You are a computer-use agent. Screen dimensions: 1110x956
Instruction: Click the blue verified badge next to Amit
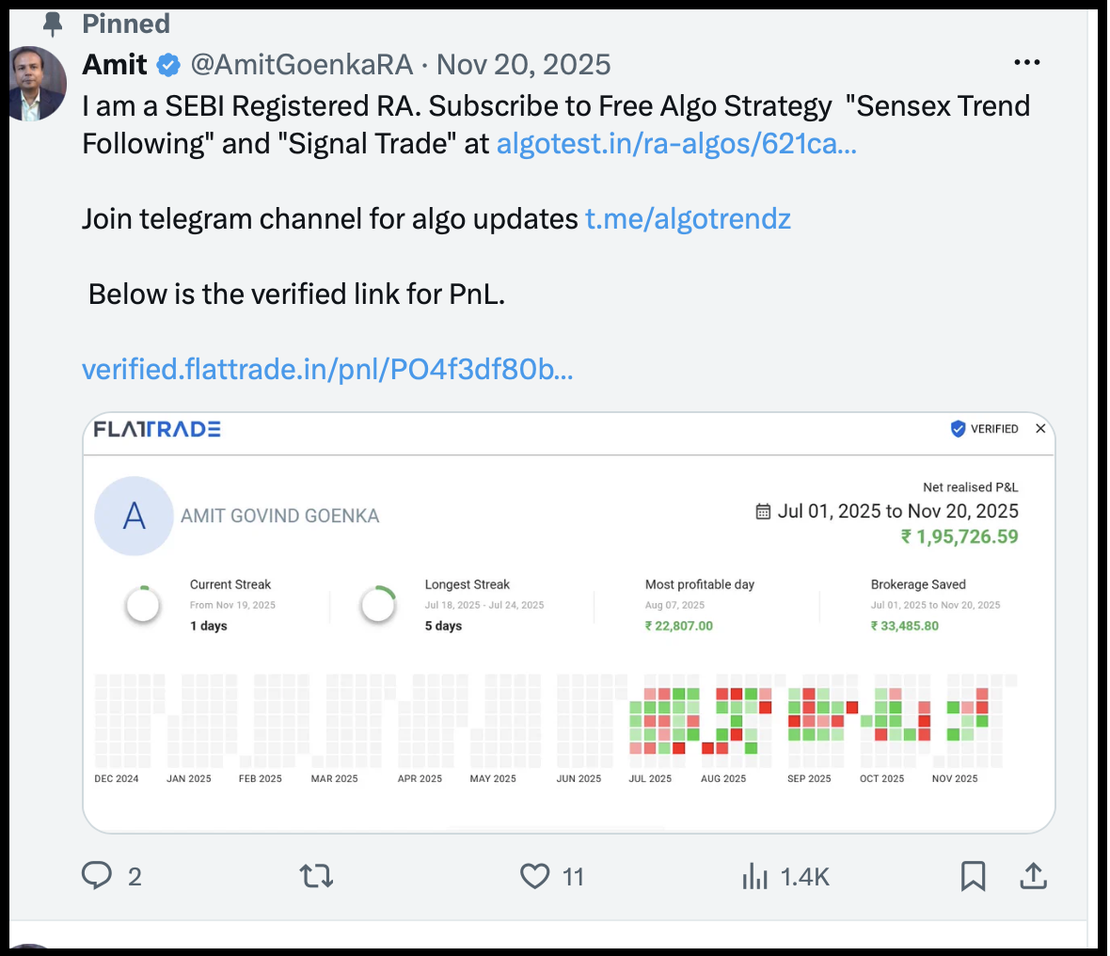click(168, 65)
